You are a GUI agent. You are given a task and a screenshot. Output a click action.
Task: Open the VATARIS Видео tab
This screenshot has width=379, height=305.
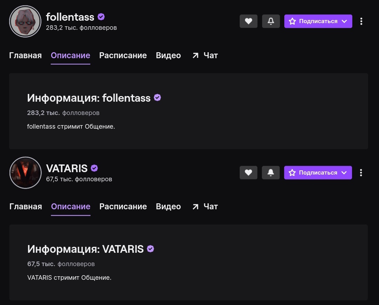point(168,206)
